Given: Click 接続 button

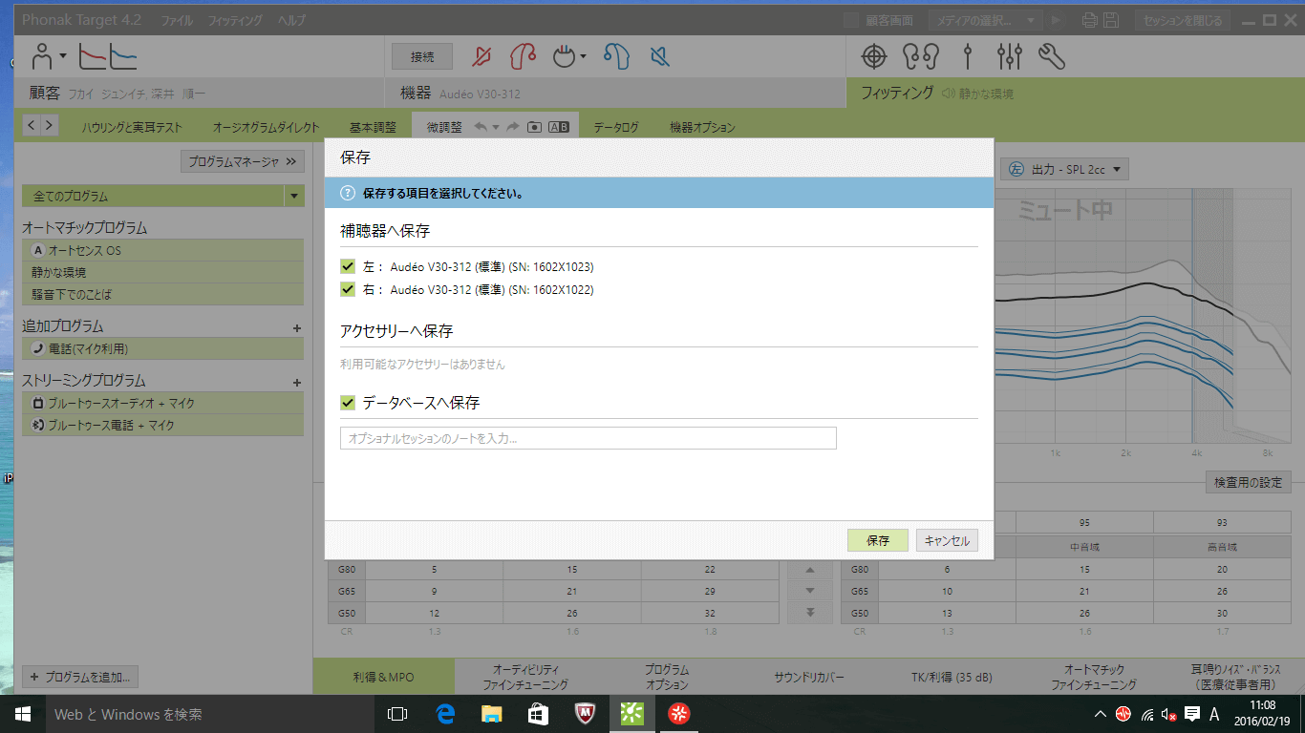Looking at the screenshot, I should pos(422,57).
